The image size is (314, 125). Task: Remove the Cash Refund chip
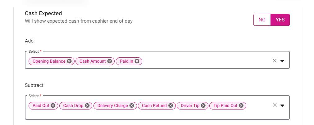click(171, 105)
